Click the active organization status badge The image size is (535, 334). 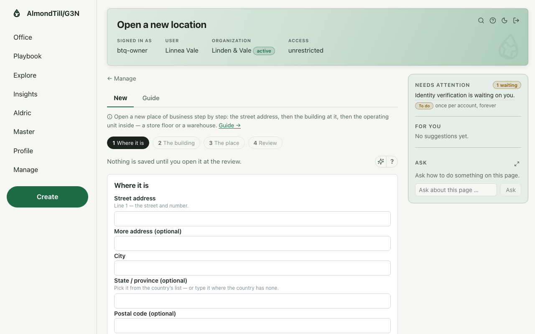(264, 51)
